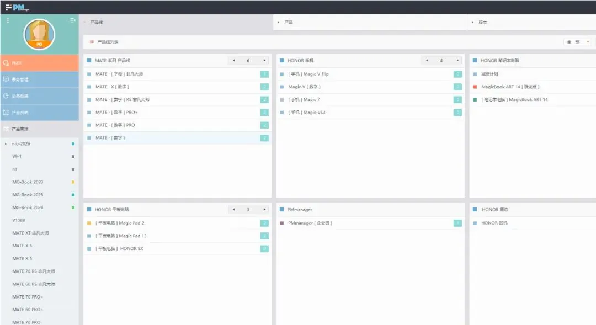Click the 产品管理 section icon
This screenshot has width=596, height=325.
6,129
